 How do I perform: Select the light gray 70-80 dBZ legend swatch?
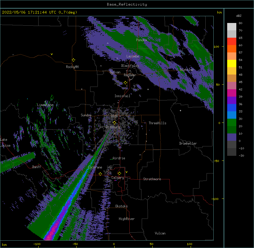[232, 27]
